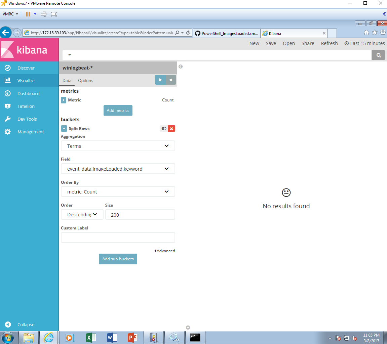The height and width of the screenshot is (344, 387).
Task: Switch to the Data tab
Action: 67,81
